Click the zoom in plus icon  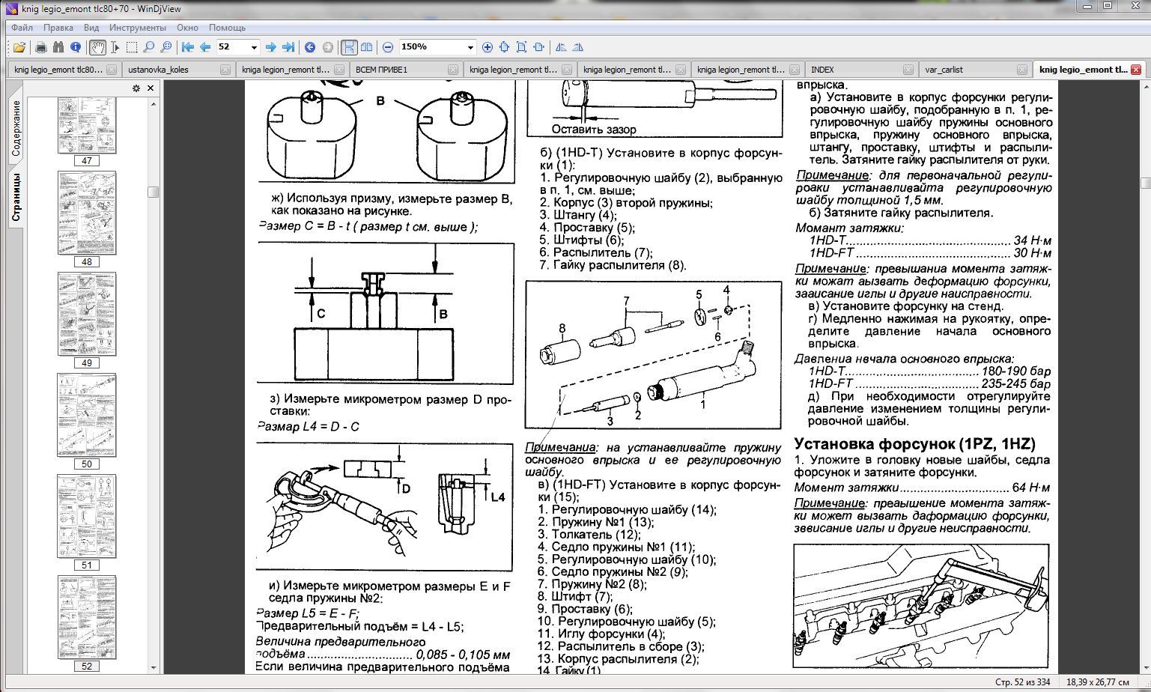point(488,47)
